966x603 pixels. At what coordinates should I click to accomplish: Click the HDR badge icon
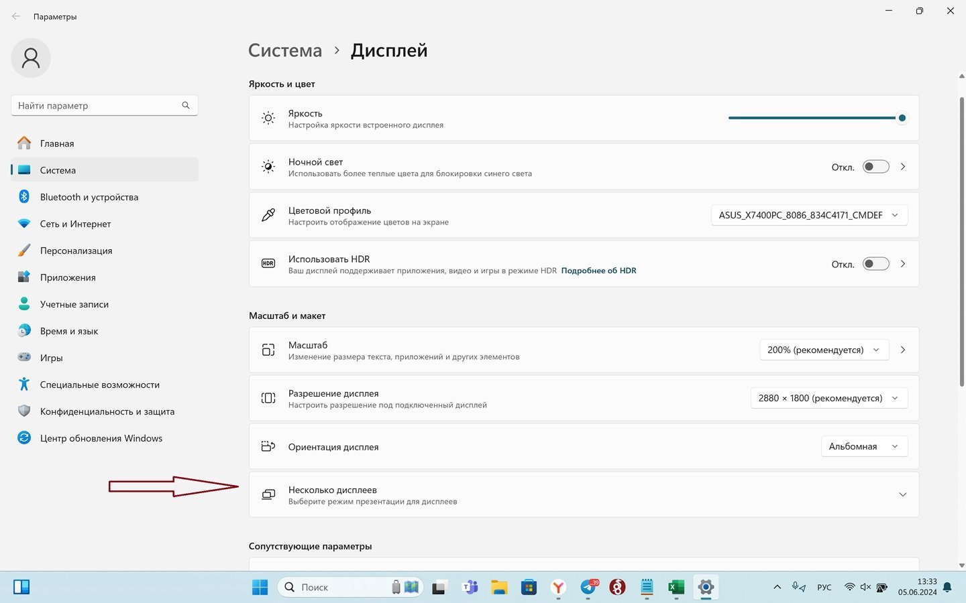268,264
